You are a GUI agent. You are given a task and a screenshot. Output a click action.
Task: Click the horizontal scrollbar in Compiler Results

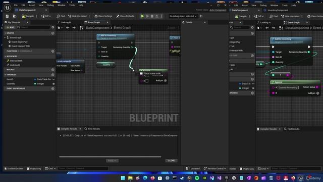coord(110,157)
